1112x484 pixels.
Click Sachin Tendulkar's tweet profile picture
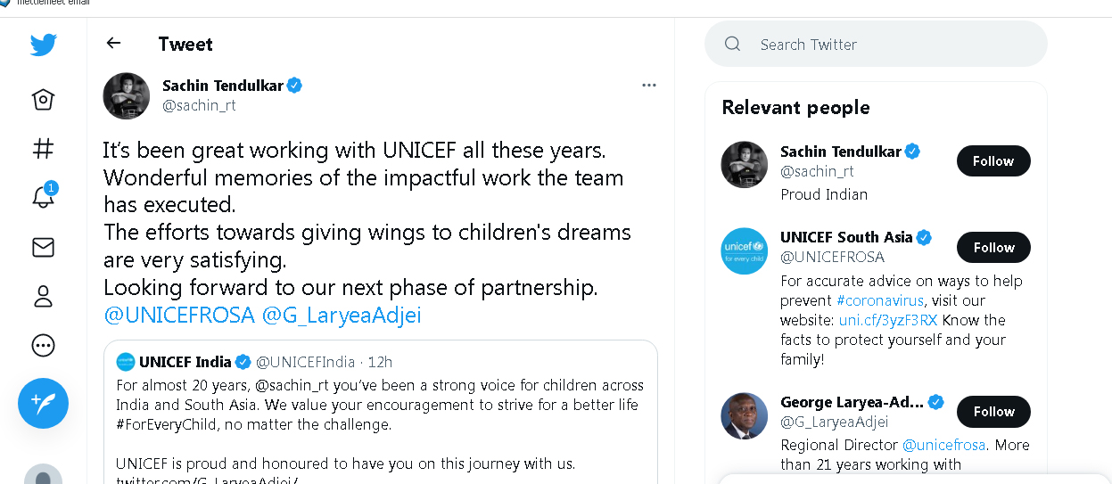127,95
